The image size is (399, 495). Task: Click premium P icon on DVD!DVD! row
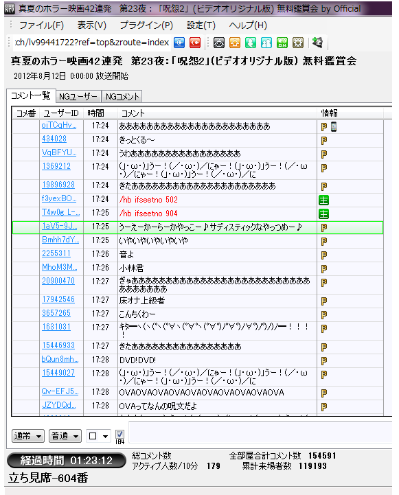pos(324,361)
